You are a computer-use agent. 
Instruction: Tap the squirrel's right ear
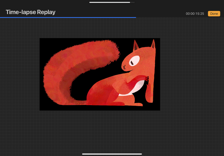(x=153, y=44)
